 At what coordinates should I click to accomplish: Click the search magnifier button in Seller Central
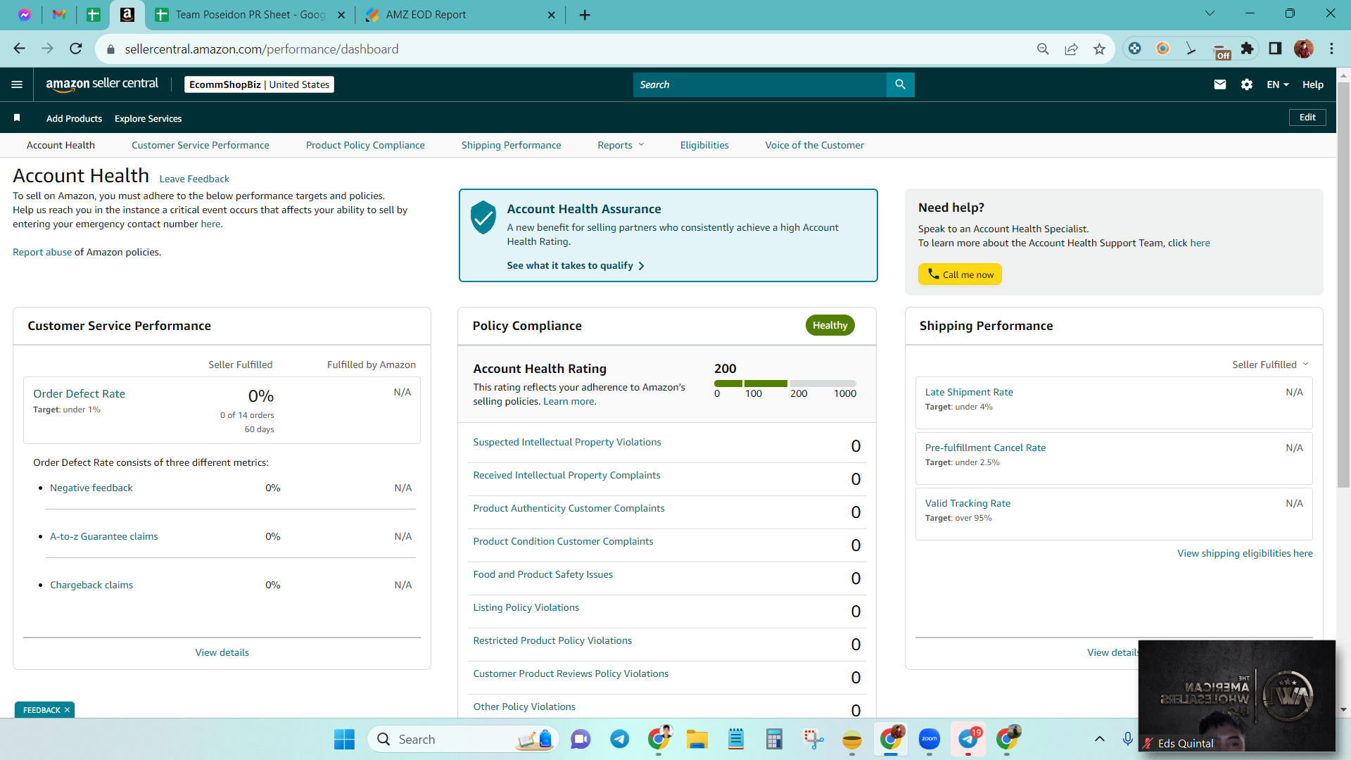click(x=900, y=84)
